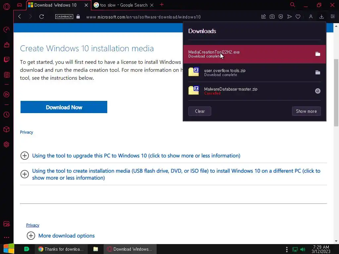Open the CPU limiter chip icon
339x254 pixels.
7,75
